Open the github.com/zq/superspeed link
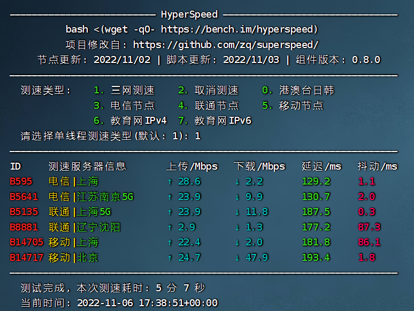The width and height of the screenshot is (414, 311). click(226, 44)
